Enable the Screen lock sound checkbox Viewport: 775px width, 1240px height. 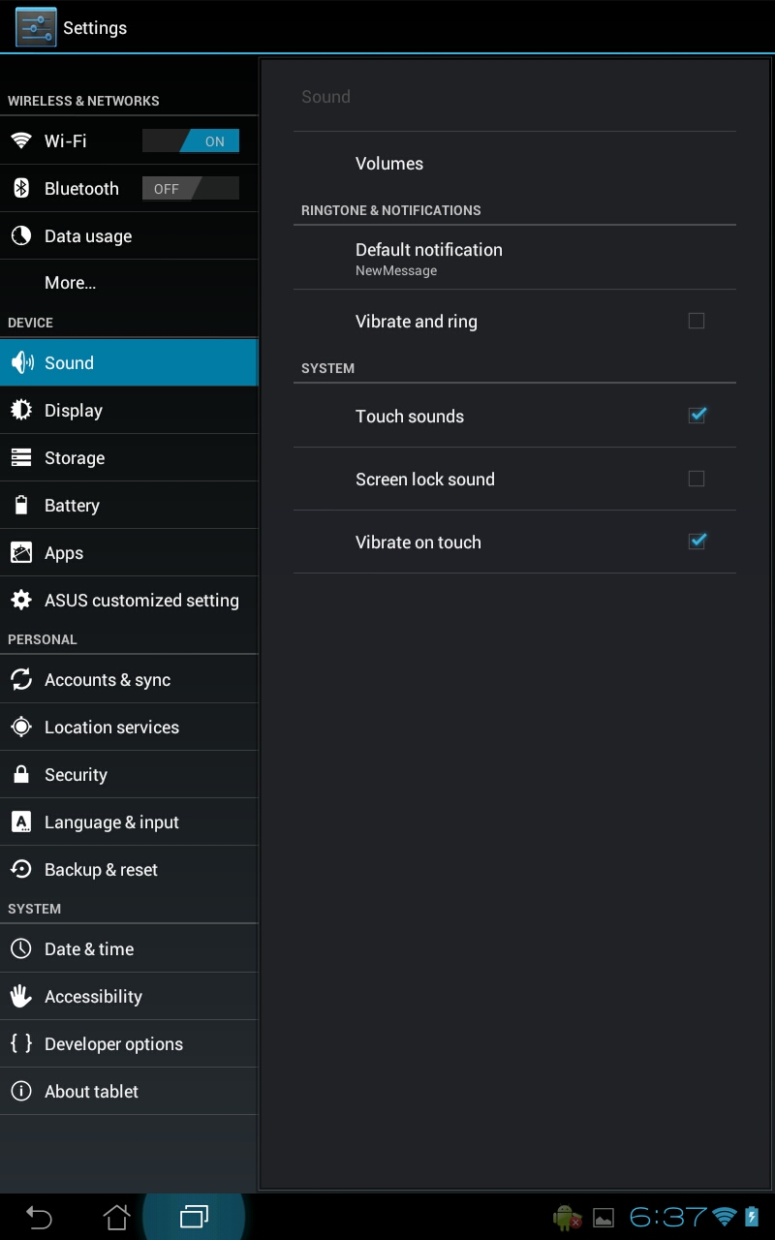click(696, 479)
